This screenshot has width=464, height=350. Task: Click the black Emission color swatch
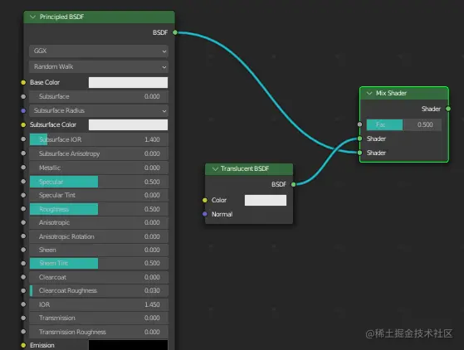point(128,345)
